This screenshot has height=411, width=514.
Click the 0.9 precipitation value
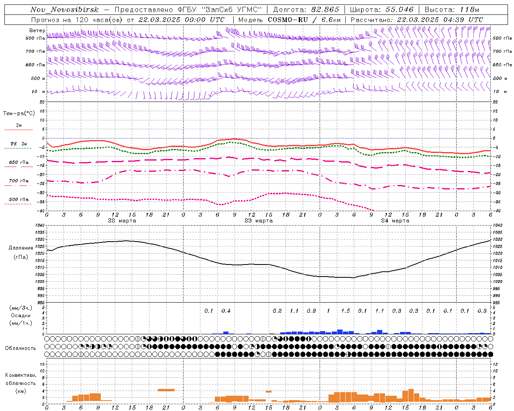pos(311,311)
